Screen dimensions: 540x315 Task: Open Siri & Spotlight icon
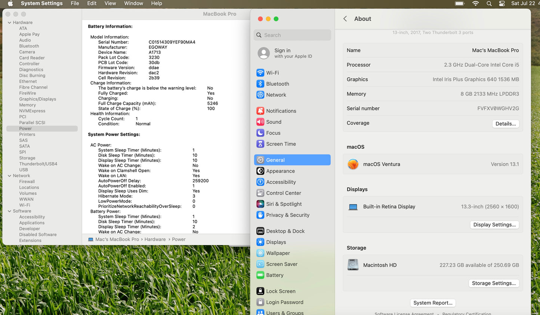click(260, 204)
